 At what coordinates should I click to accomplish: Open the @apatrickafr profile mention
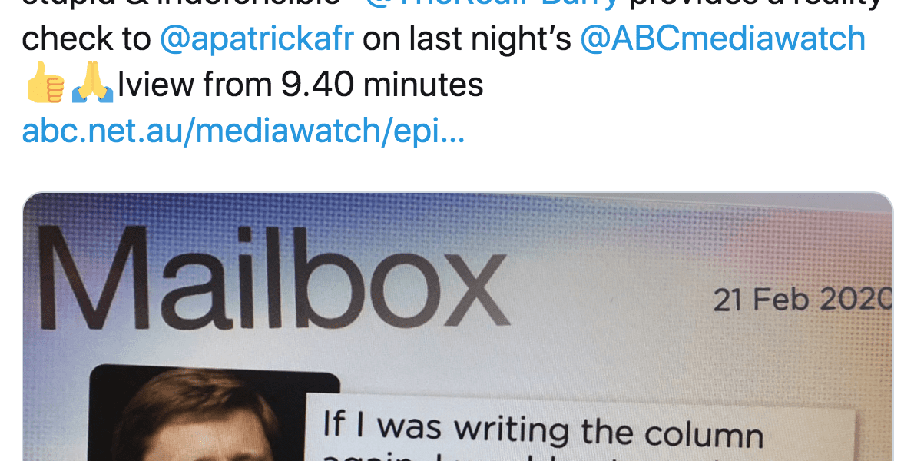[257, 40]
